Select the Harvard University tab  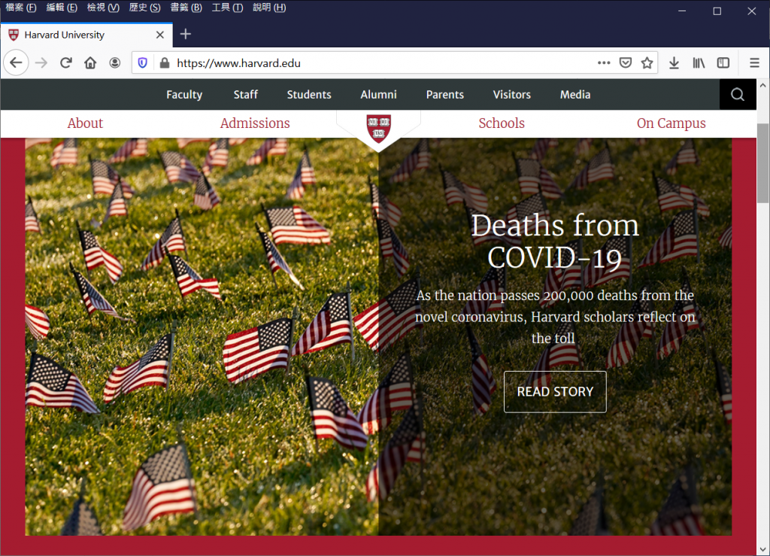coord(86,35)
